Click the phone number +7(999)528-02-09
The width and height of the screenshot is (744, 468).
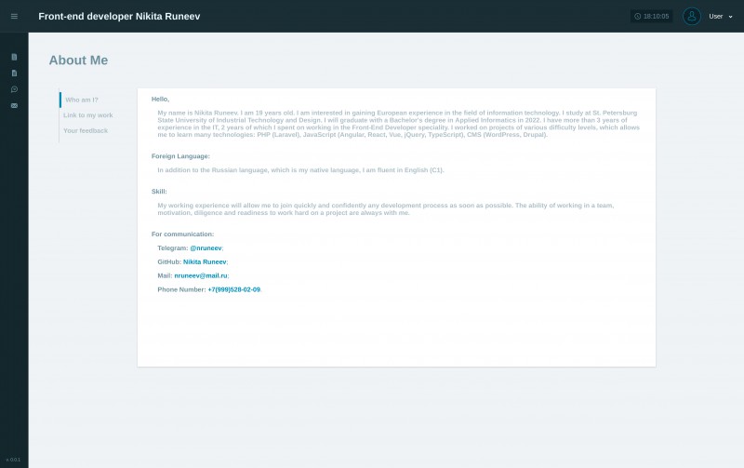click(234, 289)
